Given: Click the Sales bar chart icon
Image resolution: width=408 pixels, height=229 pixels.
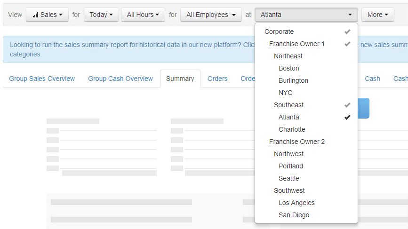Looking at the screenshot, I should [35, 15].
